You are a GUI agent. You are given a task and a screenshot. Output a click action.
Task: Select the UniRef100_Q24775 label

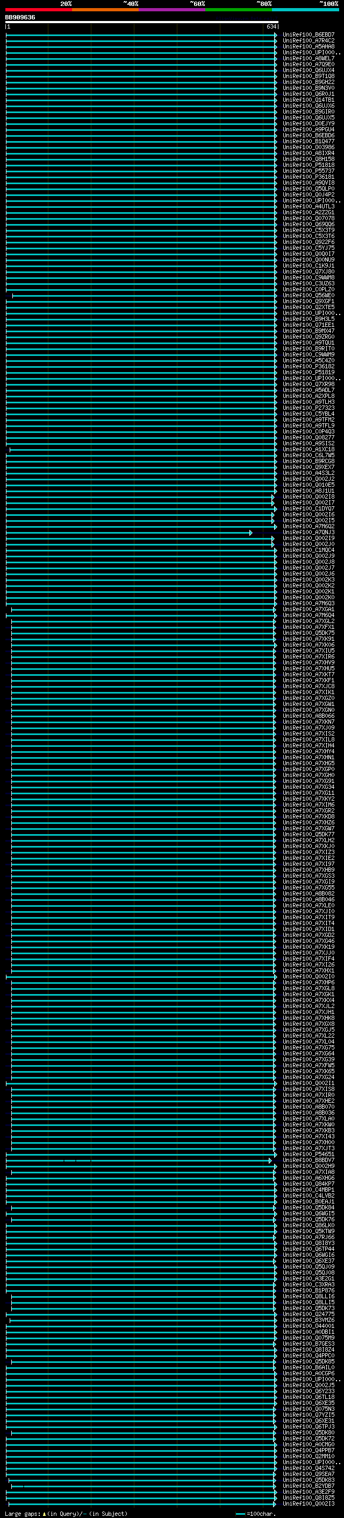(308, 1314)
